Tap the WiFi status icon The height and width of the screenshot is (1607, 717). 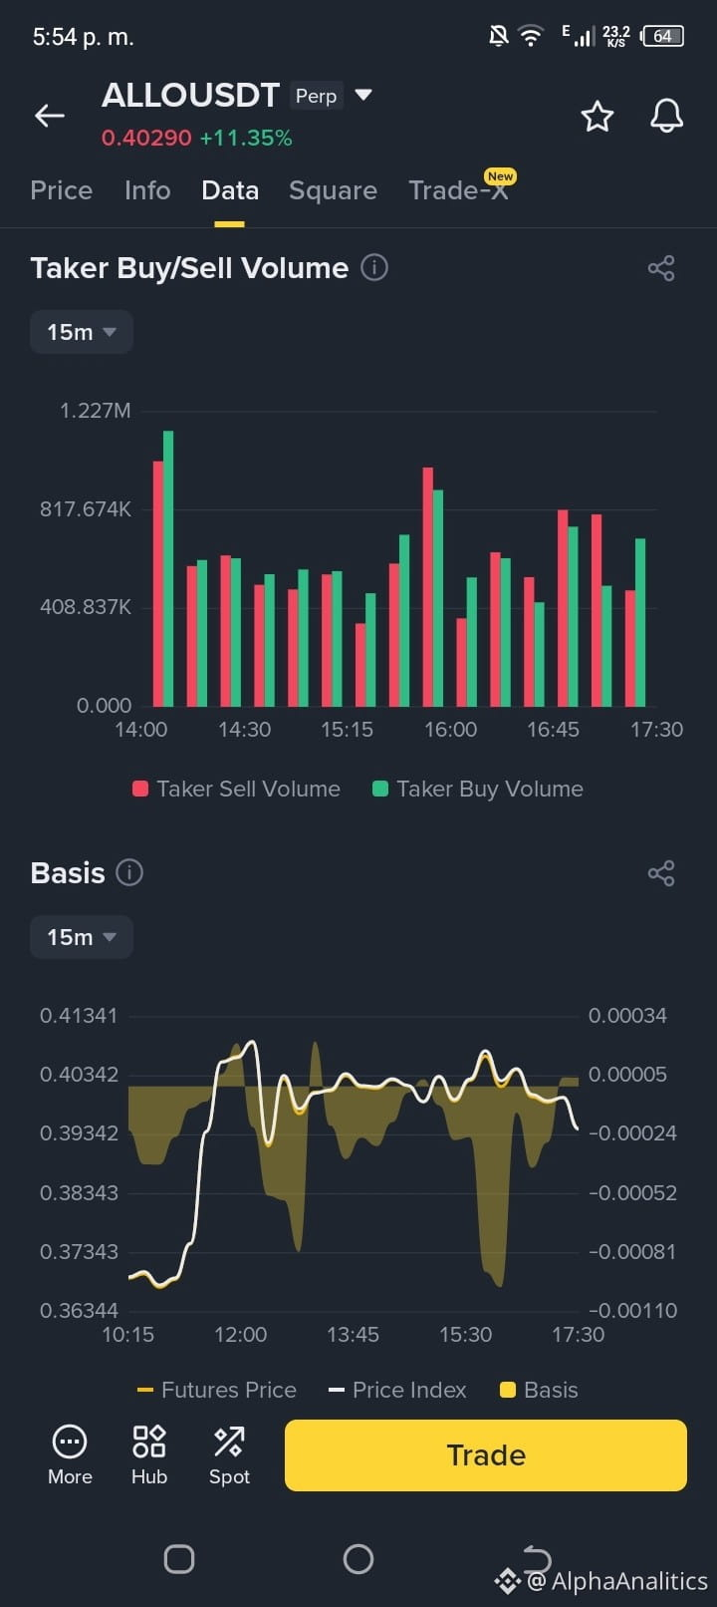click(x=532, y=36)
